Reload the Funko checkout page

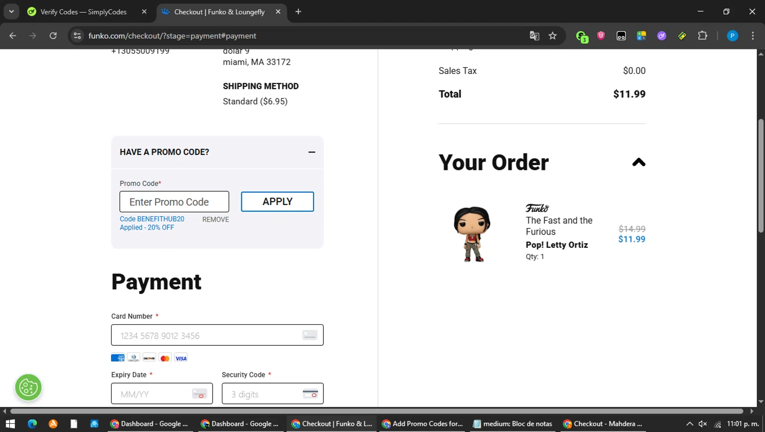(x=53, y=36)
